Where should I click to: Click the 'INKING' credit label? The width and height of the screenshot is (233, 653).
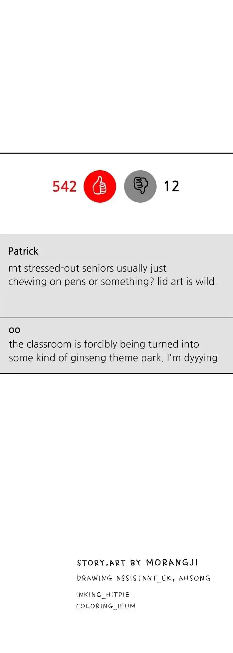click(89, 595)
